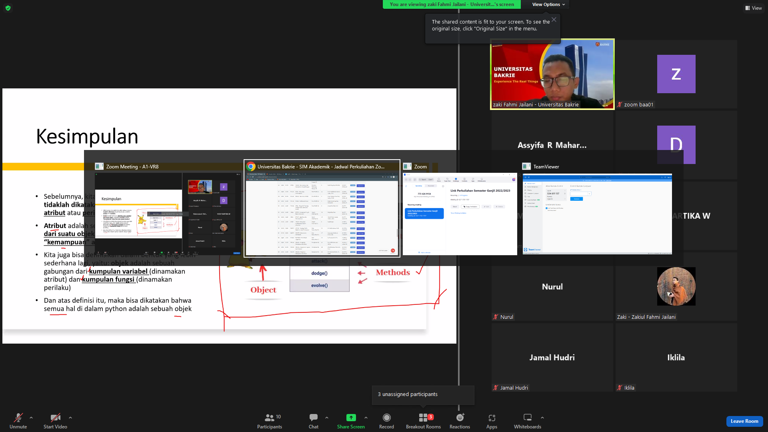Click the Object label in slide
Image resolution: width=768 pixels, height=432 pixels.
point(263,290)
